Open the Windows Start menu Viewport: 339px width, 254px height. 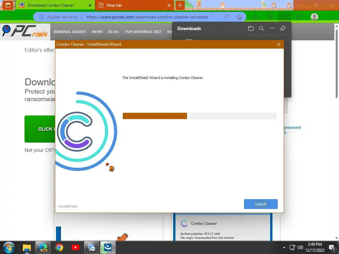[x=9, y=247]
